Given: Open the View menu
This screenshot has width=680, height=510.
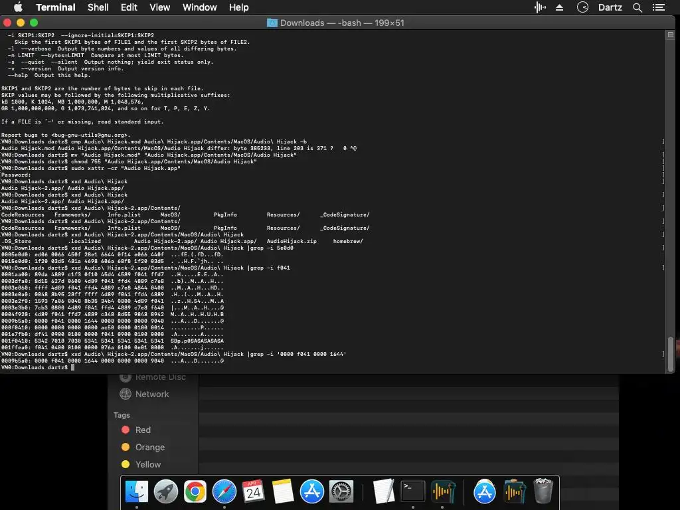Looking at the screenshot, I should coord(159,7).
